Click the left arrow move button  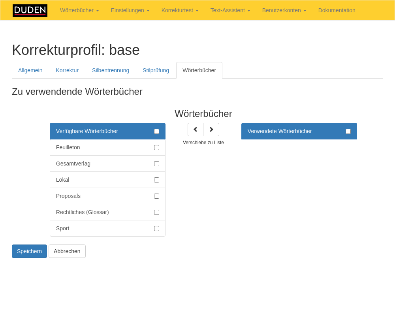pos(196,130)
